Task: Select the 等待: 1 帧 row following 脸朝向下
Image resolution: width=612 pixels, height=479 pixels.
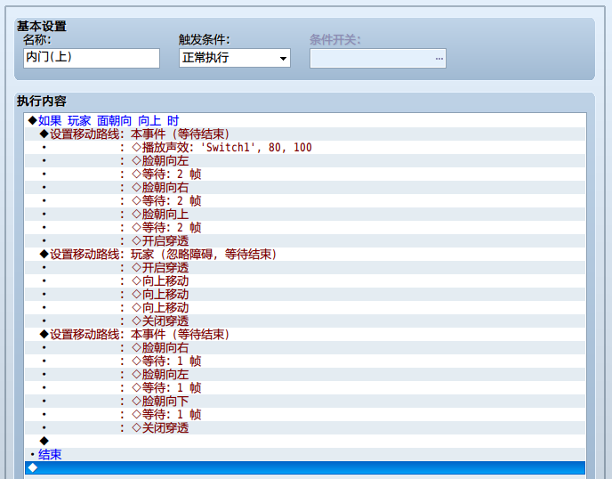Action: click(x=305, y=415)
